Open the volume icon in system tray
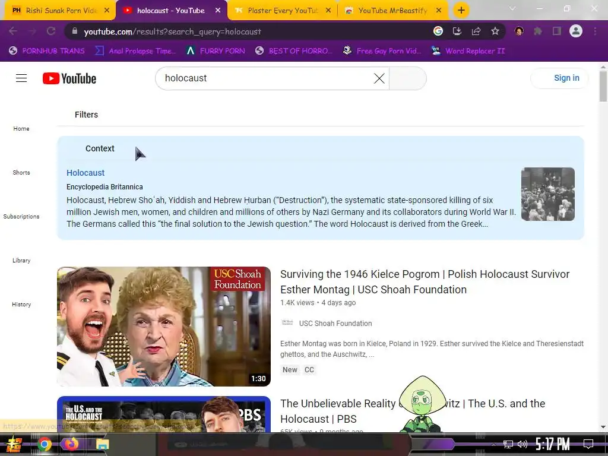Image resolution: width=608 pixels, height=456 pixels. (x=522, y=444)
